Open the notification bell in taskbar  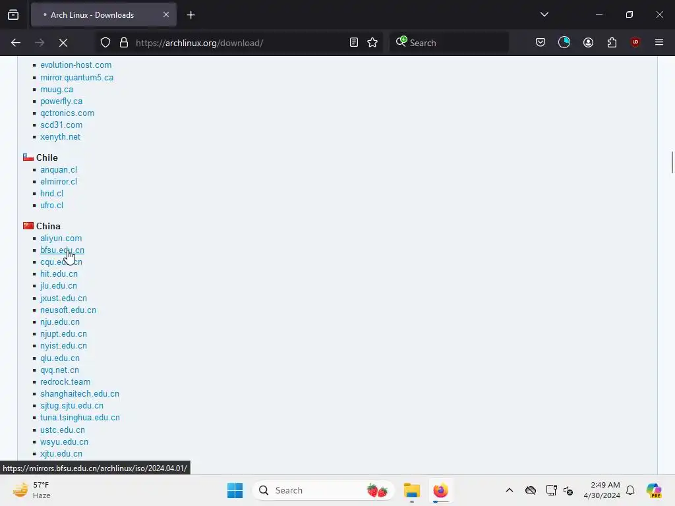pos(630,490)
